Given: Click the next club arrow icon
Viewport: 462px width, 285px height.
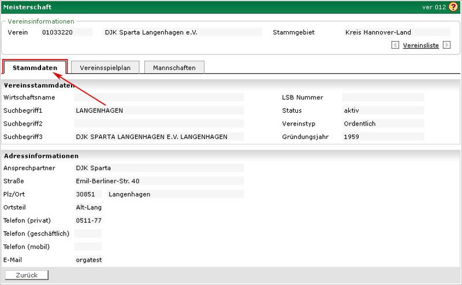Looking at the screenshot, I should tap(446, 45).
